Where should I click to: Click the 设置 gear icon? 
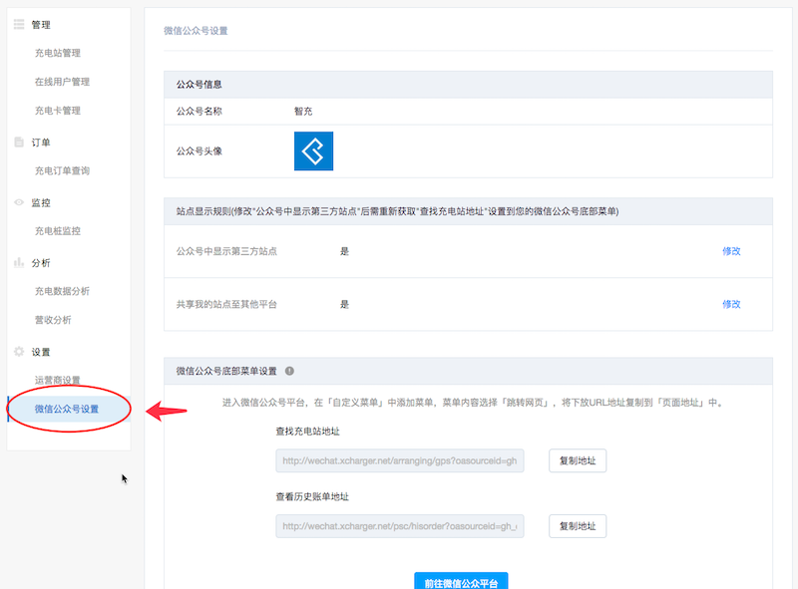19,352
